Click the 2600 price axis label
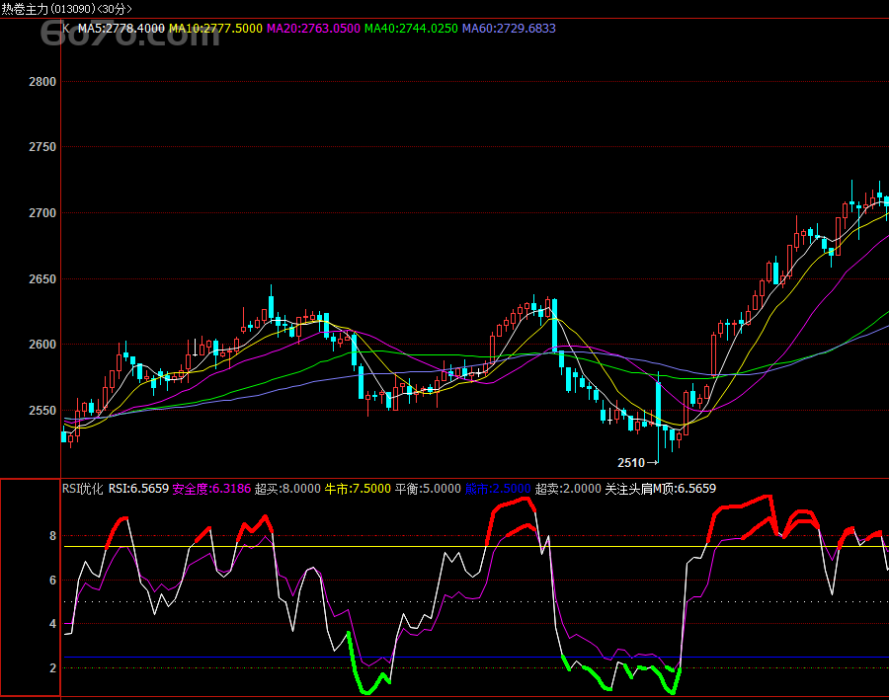Screen dimensions: 889x700 (42, 344)
